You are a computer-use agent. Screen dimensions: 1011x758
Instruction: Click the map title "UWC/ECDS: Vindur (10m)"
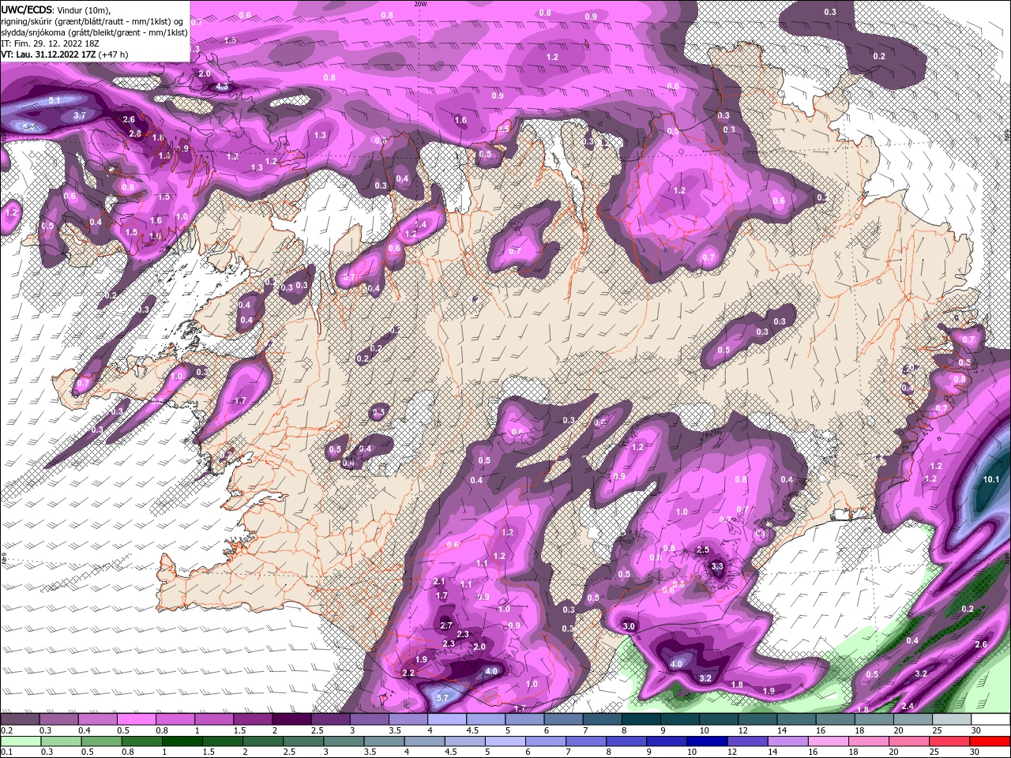[56, 9]
